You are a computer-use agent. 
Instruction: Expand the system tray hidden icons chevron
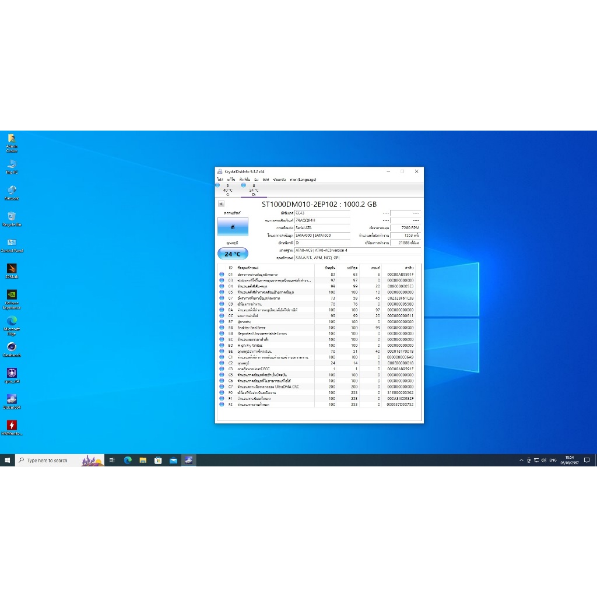[521, 461]
